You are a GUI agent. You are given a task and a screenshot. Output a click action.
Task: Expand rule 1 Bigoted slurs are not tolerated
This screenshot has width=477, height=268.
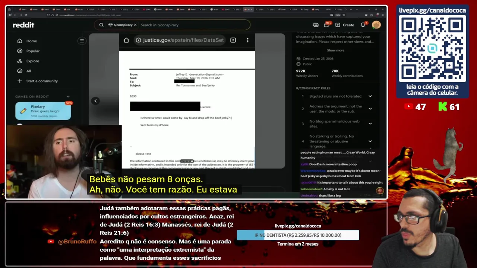[x=370, y=96]
